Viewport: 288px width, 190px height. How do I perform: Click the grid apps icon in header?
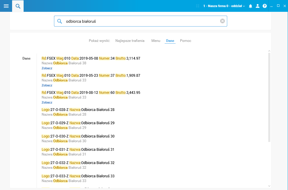[198, 6]
